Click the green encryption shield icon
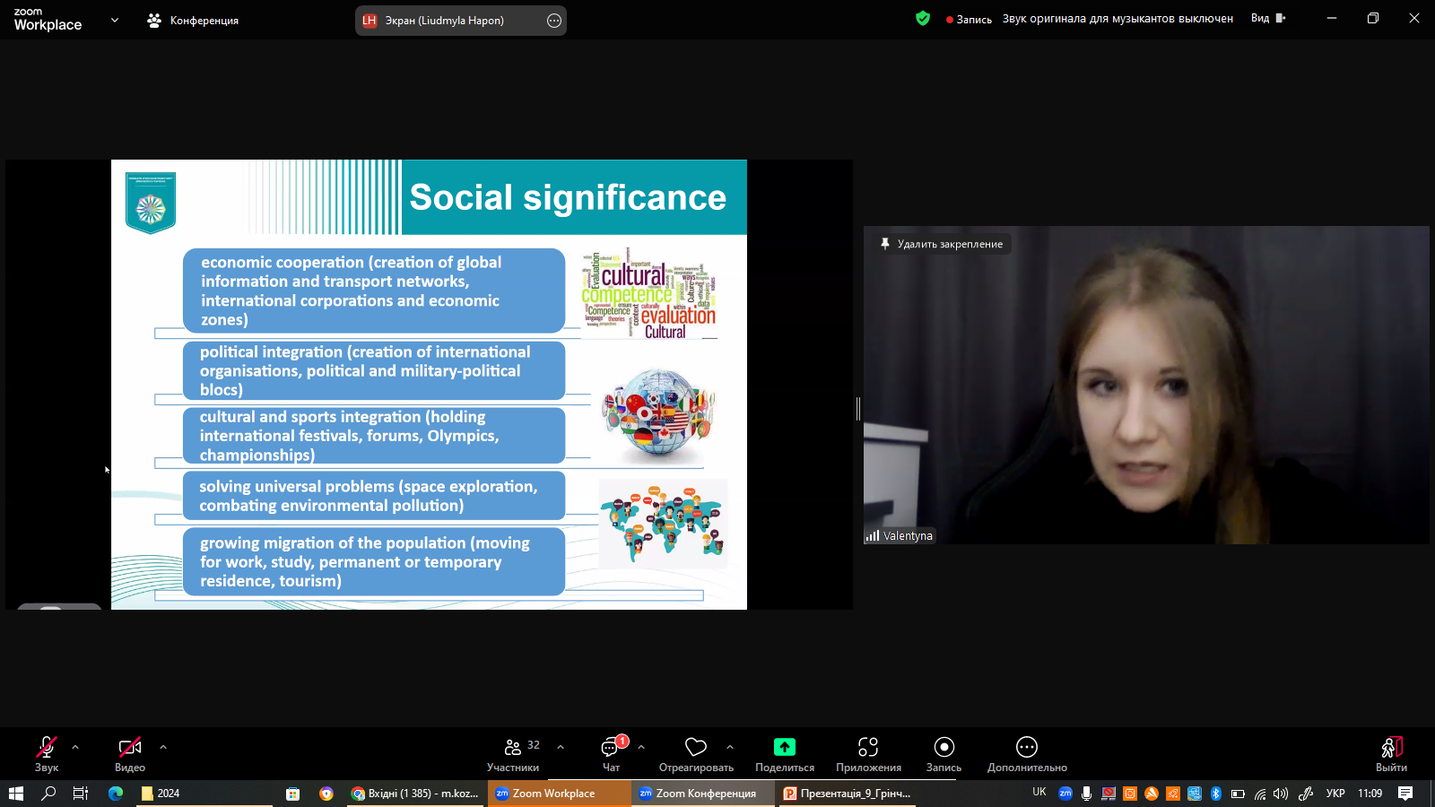1435x807 pixels. 923,18
